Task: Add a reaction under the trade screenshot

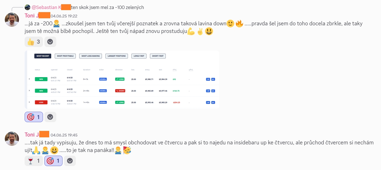Action: point(50,117)
